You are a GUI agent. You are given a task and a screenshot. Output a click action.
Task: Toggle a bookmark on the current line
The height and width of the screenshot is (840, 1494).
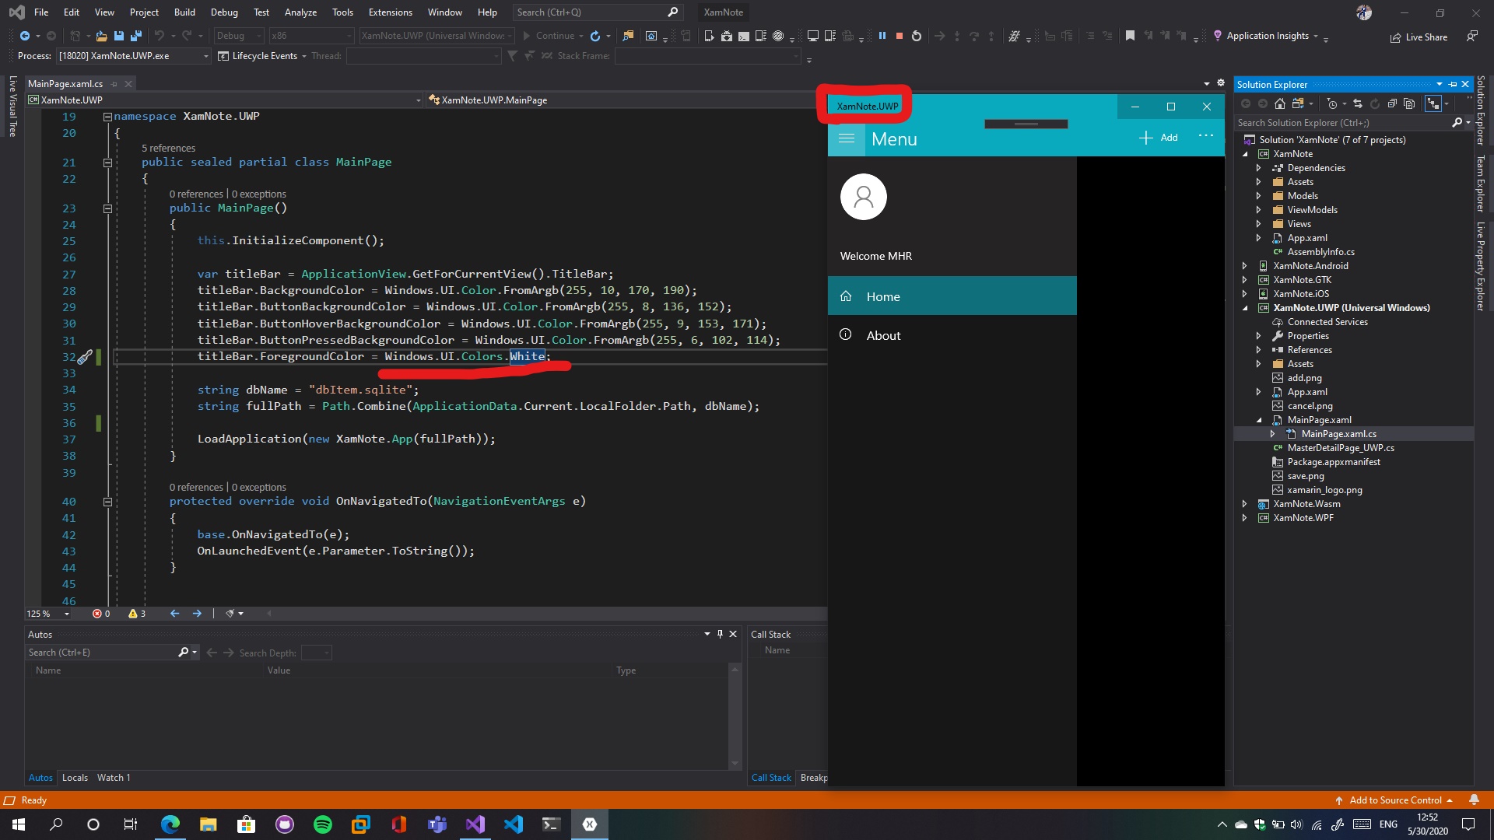[1131, 36]
